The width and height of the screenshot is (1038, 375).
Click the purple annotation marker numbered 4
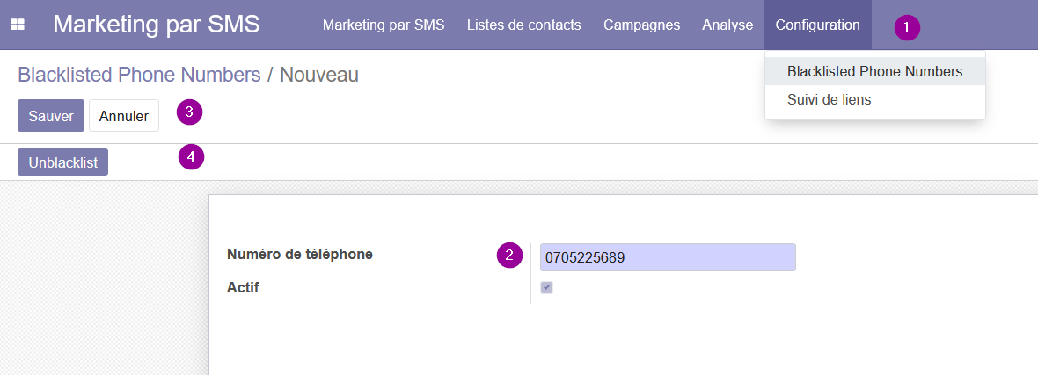[191, 156]
